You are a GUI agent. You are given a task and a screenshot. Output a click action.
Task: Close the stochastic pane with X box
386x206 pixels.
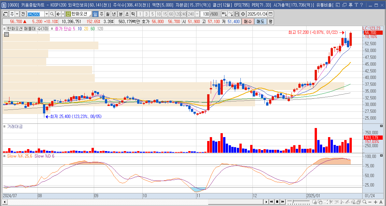tap(381, 156)
